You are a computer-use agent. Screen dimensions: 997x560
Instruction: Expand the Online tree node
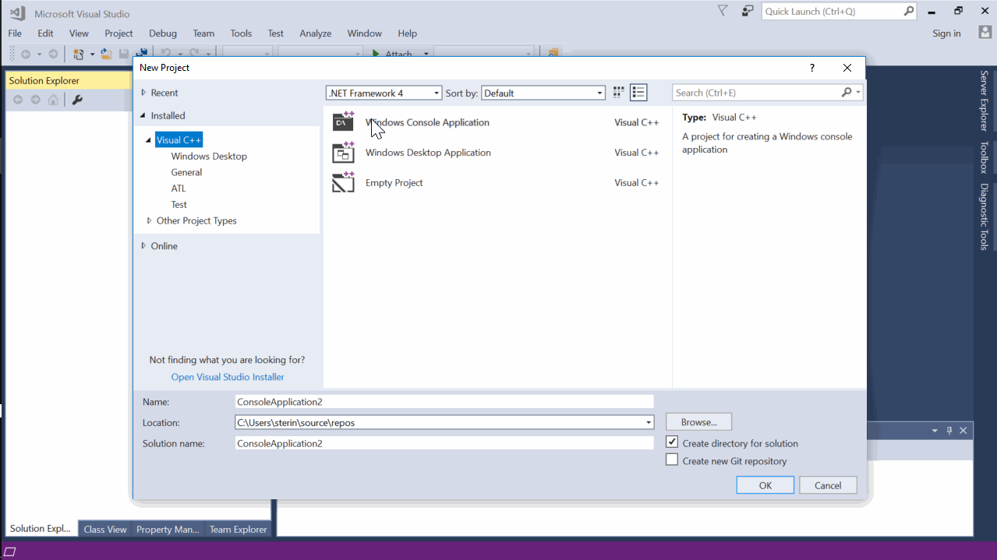[143, 246]
